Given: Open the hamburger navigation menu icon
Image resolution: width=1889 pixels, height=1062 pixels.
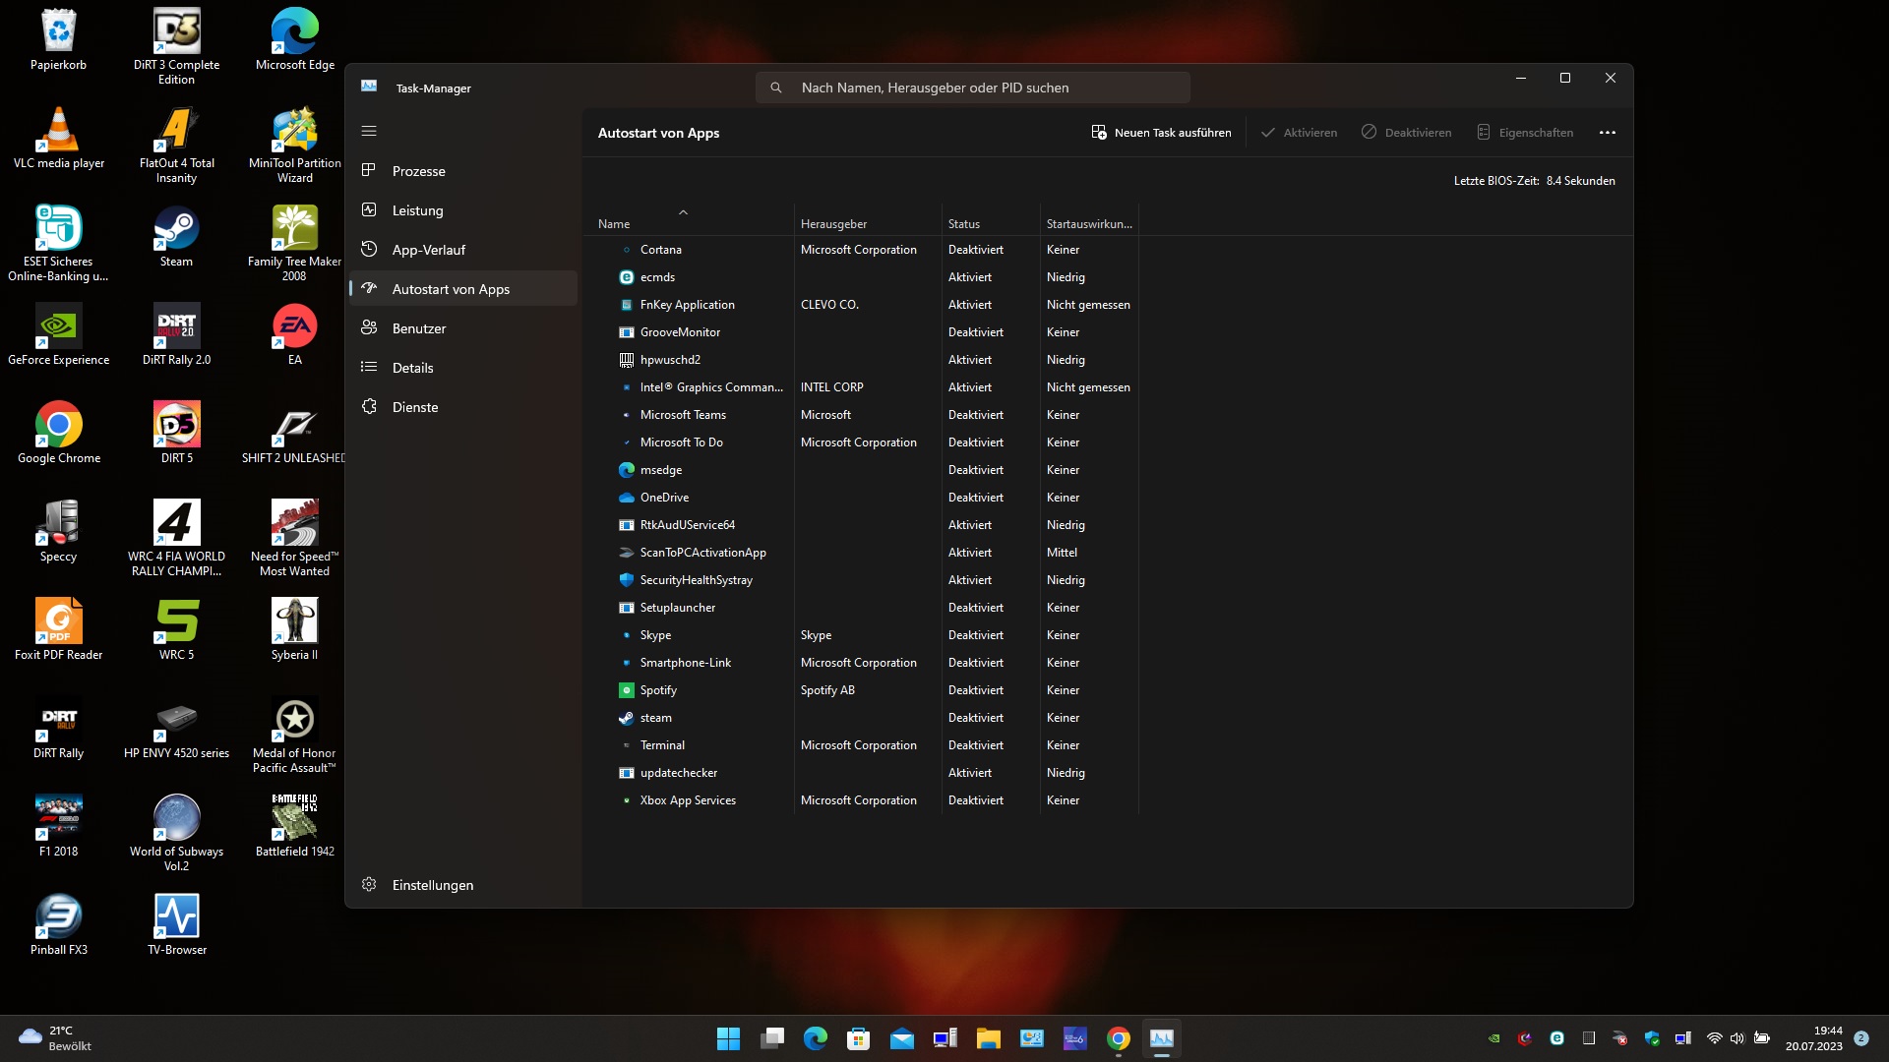Looking at the screenshot, I should click(x=369, y=131).
